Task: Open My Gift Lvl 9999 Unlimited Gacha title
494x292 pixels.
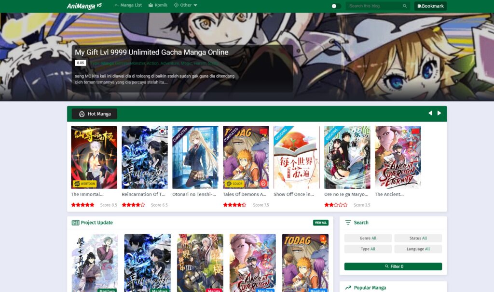Action: (x=151, y=52)
